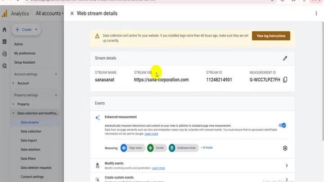Click measurement ID G-WCC7LPZ7FH text
324x182 pixels.
[265, 80]
